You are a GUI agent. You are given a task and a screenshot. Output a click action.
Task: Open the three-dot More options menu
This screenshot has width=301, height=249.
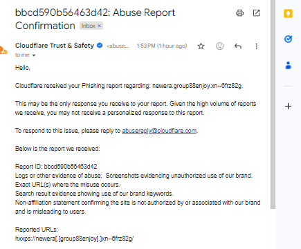[x=256, y=46]
